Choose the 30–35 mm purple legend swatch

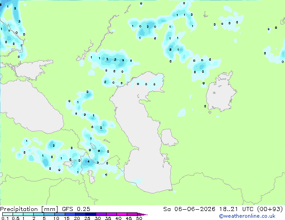tap(101, 214)
